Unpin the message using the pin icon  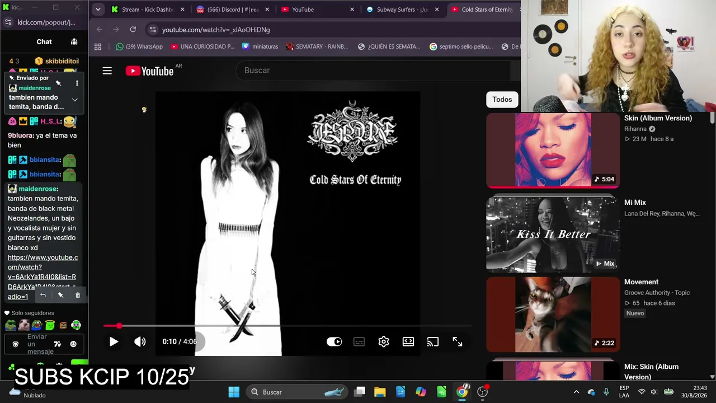[x=58, y=83]
